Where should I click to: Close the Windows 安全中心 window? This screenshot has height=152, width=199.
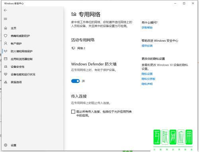click(193, 3)
